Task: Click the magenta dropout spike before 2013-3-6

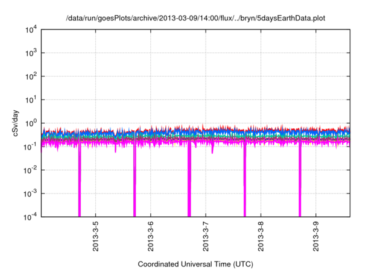Action: (x=134, y=180)
